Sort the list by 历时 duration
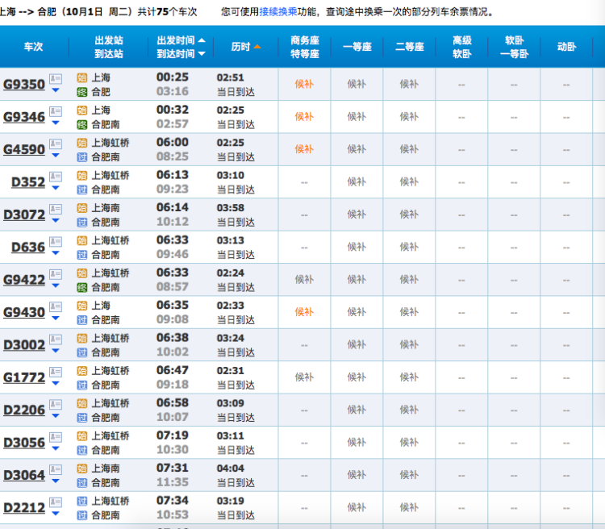This screenshot has height=529, width=605. (x=246, y=47)
